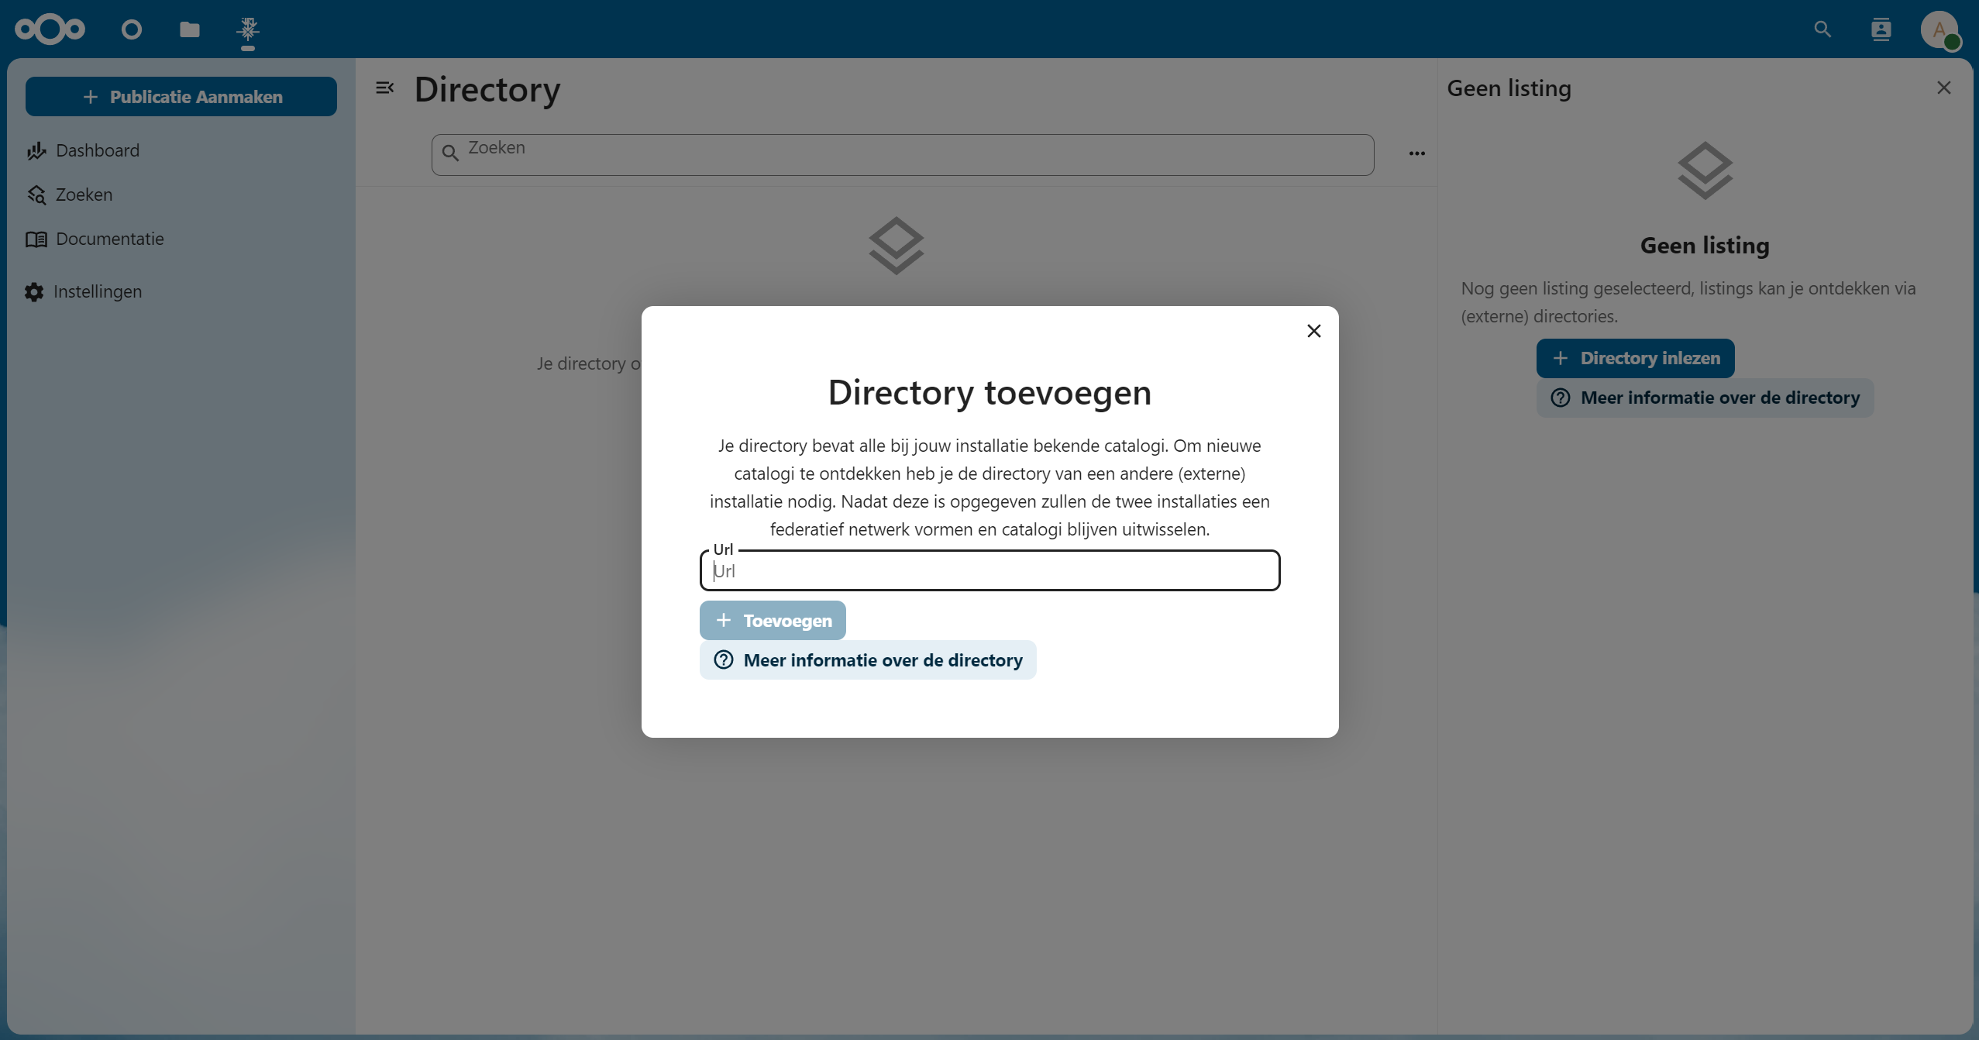Open the Dashboard circle icon in top bar
This screenshot has height=1040, width=1979.
click(132, 29)
